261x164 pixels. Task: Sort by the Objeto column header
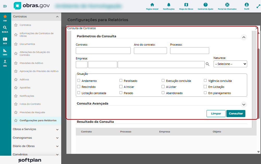point(217,132)
